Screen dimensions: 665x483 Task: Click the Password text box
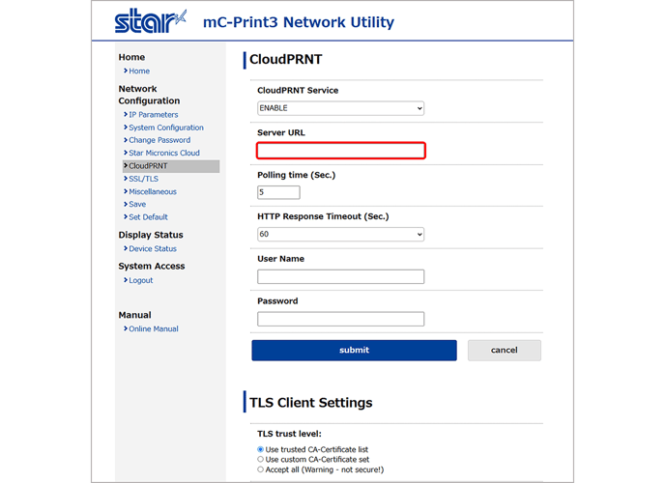click(340, 319)
